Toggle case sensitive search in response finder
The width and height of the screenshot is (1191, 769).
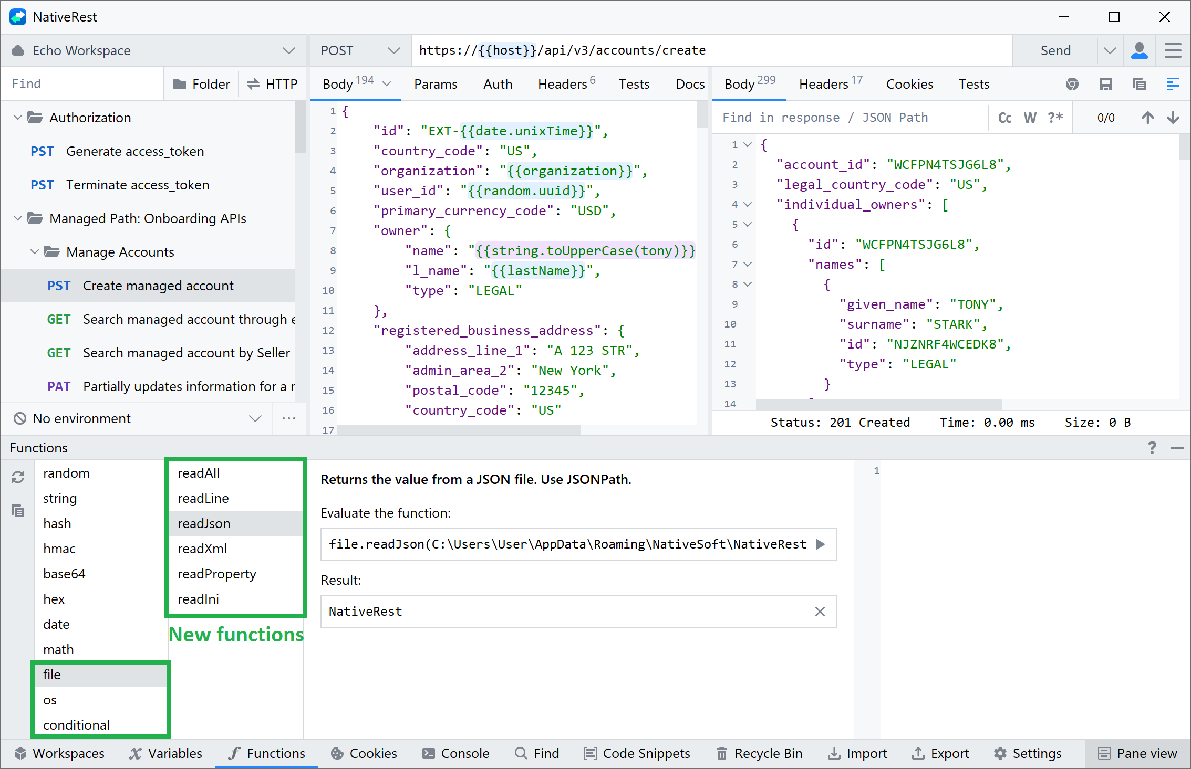tap(1004, 117)
